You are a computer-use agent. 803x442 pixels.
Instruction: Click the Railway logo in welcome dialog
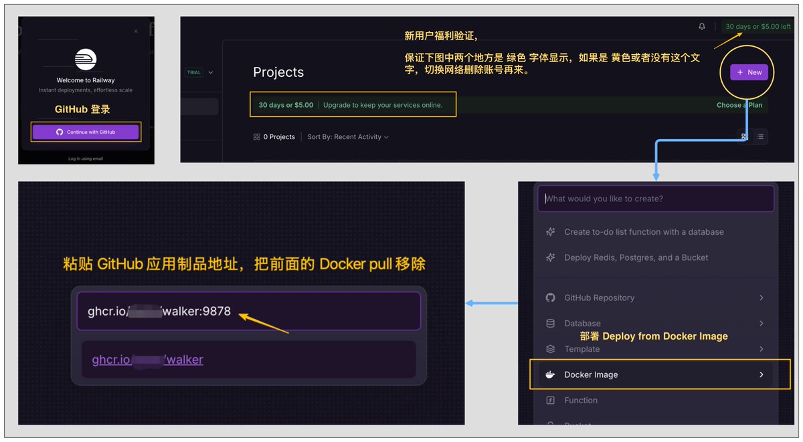click(85, 58)
